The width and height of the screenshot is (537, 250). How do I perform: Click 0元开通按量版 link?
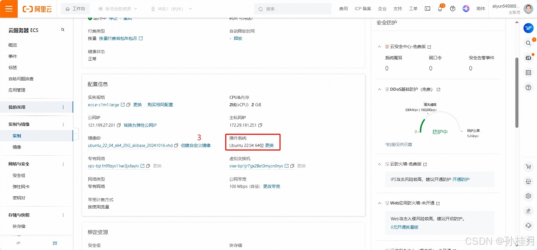click(x=405, y=227)
